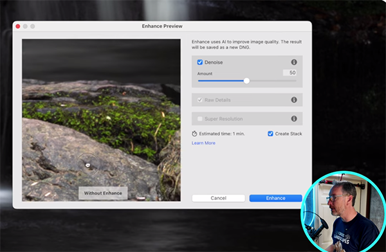Uncheck the Create Stack option
386x252 pixels.
pyautogui.click(x=270, y=134)
